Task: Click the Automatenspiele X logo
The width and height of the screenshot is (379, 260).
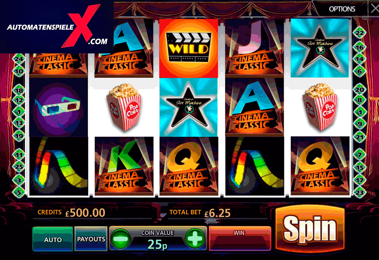Action: point(57,27)
